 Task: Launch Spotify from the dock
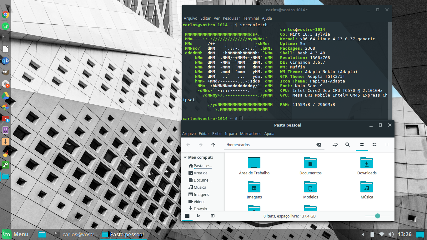coord(5,26)
